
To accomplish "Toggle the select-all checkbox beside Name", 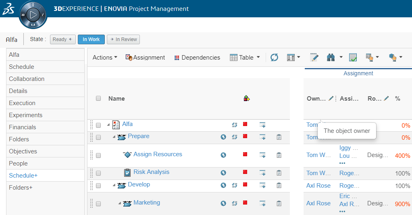I will point(98,98).
